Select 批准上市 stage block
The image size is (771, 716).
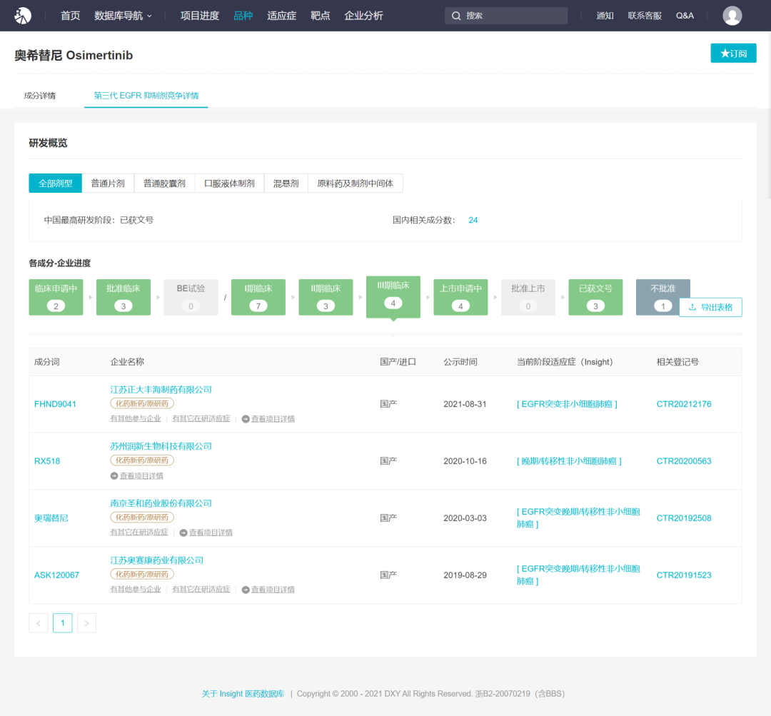pyautogui.click(x=528, y=297)
